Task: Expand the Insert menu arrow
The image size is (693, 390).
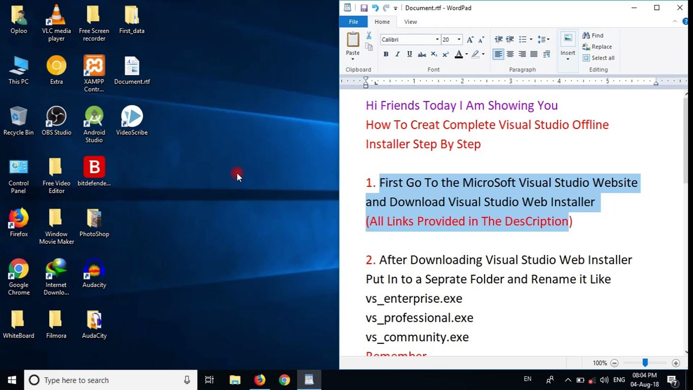Action: (568, 58)
